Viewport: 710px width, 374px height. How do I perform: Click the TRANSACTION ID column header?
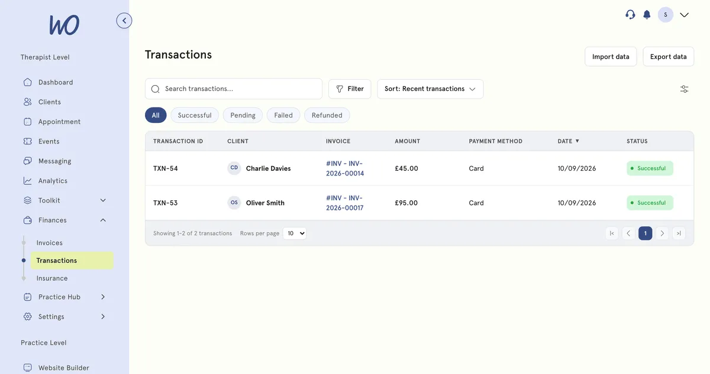178,141
